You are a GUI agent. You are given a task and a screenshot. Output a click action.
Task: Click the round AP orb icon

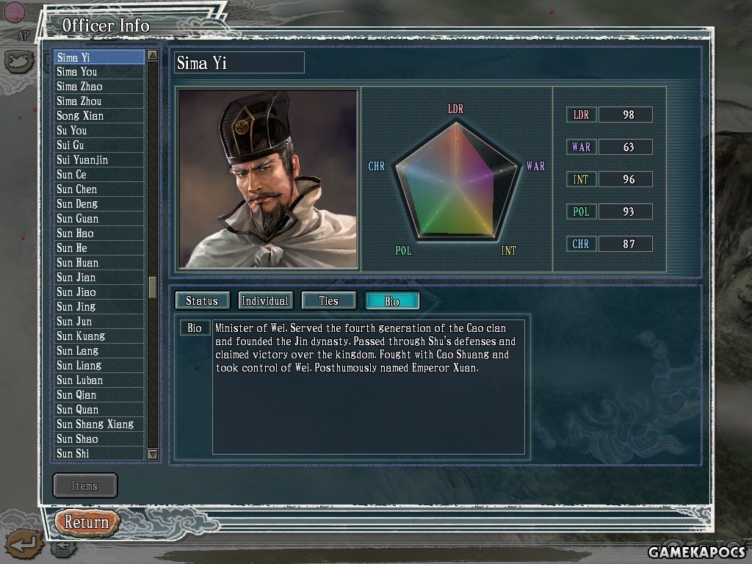(x=15, y=13)
